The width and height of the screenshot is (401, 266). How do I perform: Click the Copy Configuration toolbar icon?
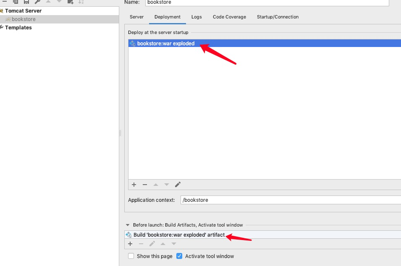[16, 2]
